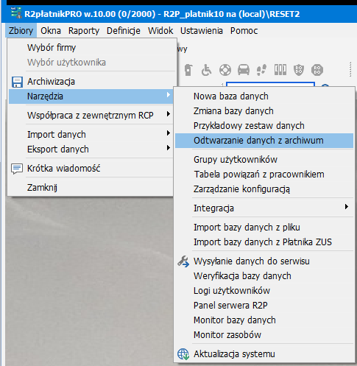Click the speech bubble Krótka wiadomość icon

click(17, 169)
